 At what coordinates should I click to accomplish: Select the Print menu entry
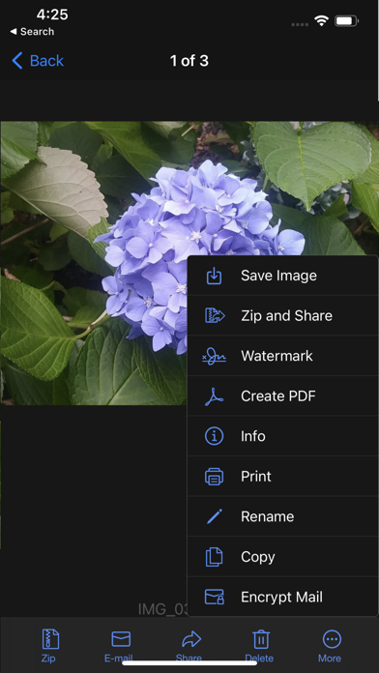[283, 477]
